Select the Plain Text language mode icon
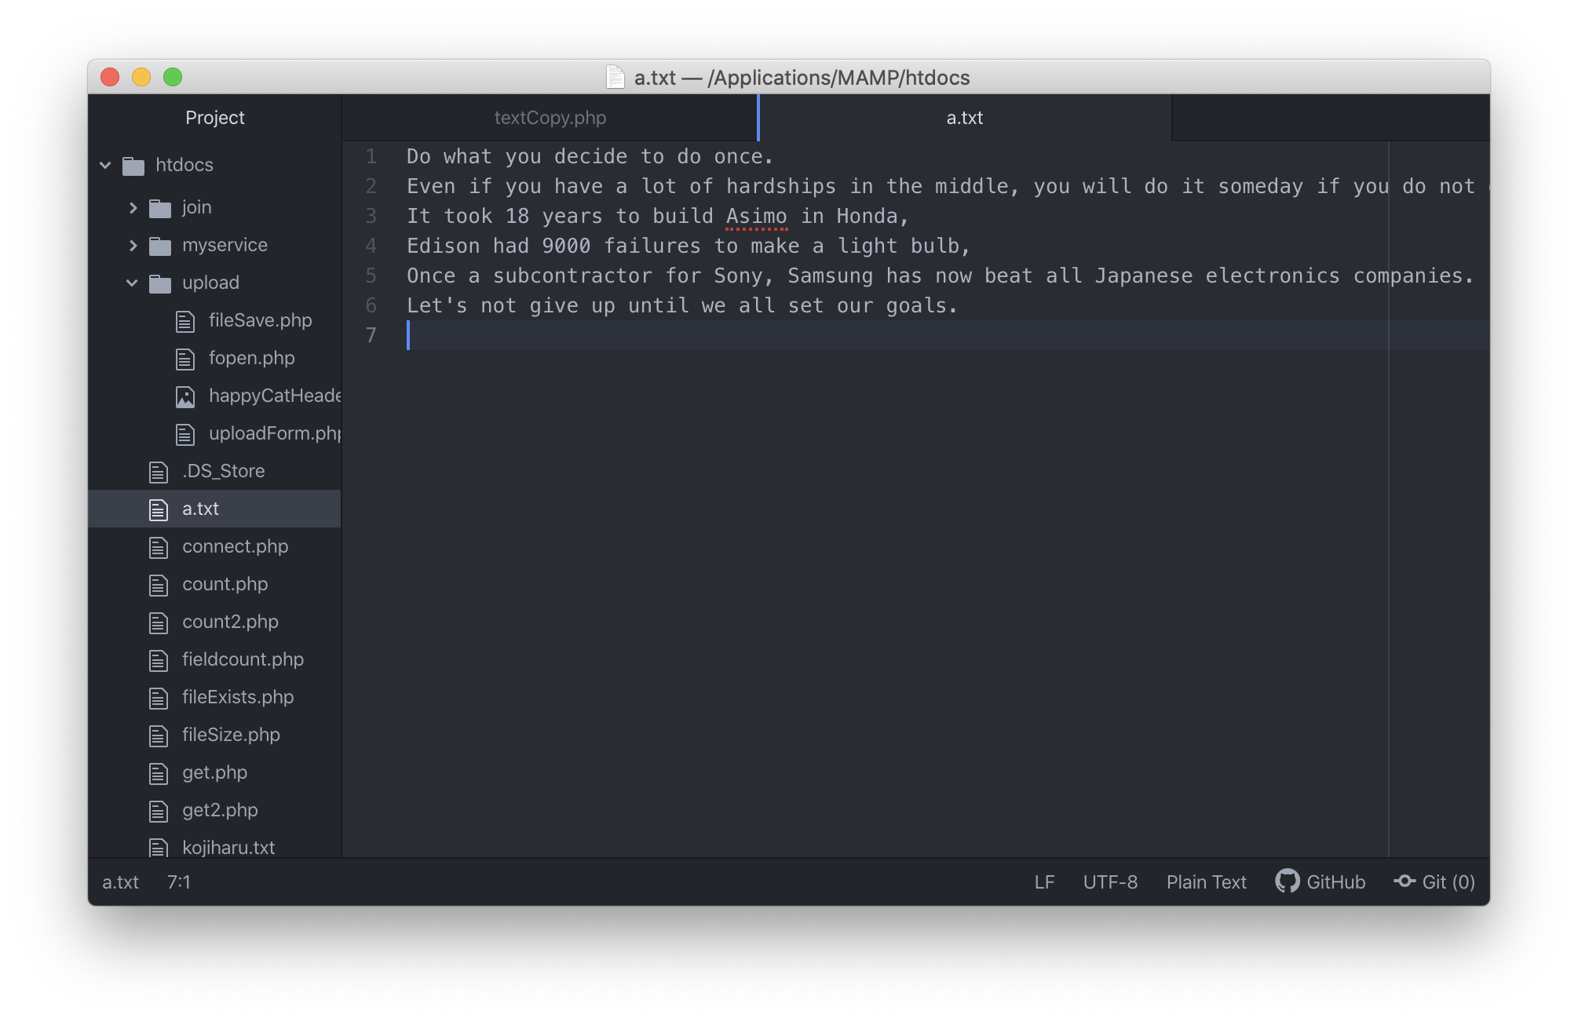 1204,881
